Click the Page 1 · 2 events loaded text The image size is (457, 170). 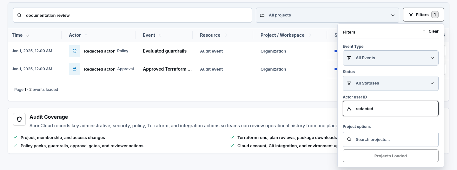point(36,90)
